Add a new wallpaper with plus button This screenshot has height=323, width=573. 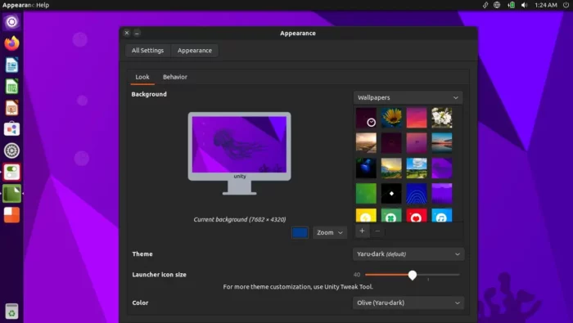pyautogui.click(x=362, y=231)
